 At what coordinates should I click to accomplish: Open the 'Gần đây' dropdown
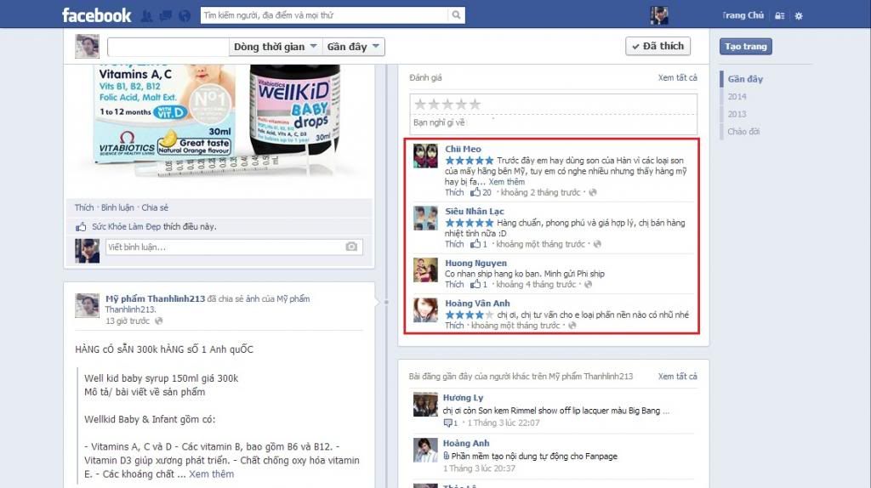point(356,47)
